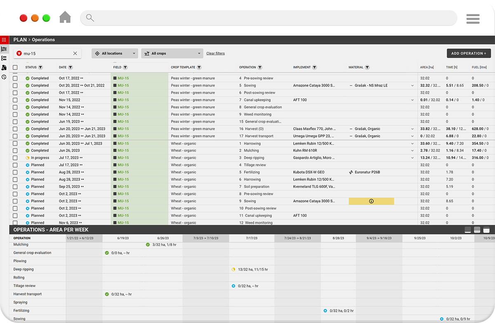Expand the Wheat Harrowing Jun 30 row chevron
Image resolution: width=495 pixels, height=323 pixels.
412,144
